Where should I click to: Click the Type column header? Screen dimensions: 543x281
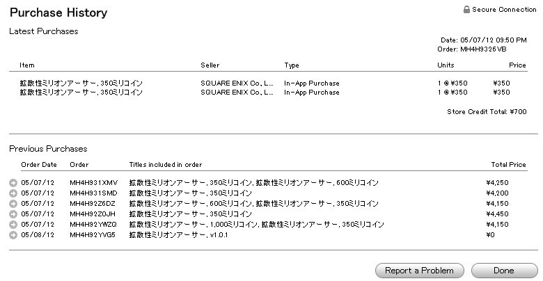tap(292, 65)
